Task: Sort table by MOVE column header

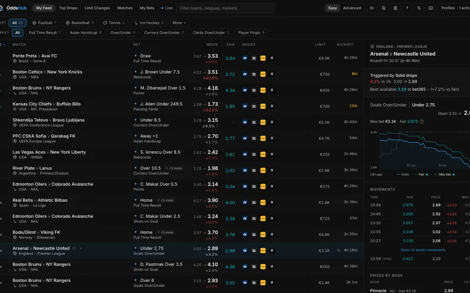Action: 212,45
